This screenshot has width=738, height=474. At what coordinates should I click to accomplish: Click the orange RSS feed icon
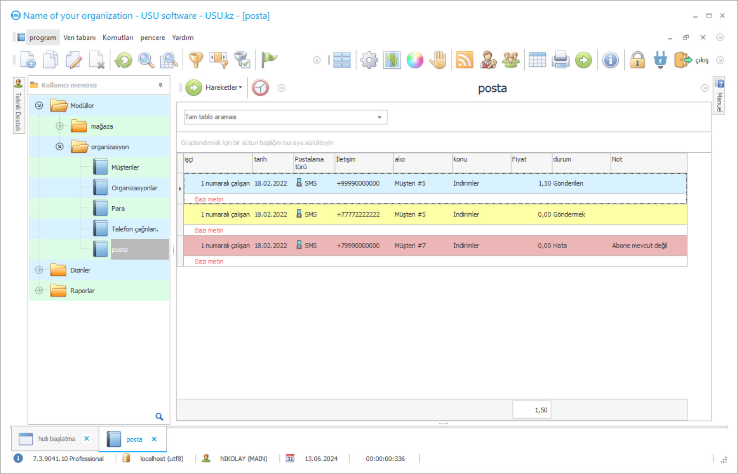pos(465,60)
